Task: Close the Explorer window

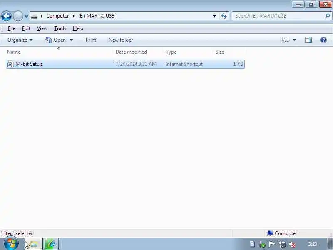Action: click(326, 5)
